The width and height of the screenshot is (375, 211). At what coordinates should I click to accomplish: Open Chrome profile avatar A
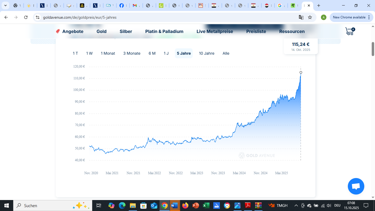324,17
